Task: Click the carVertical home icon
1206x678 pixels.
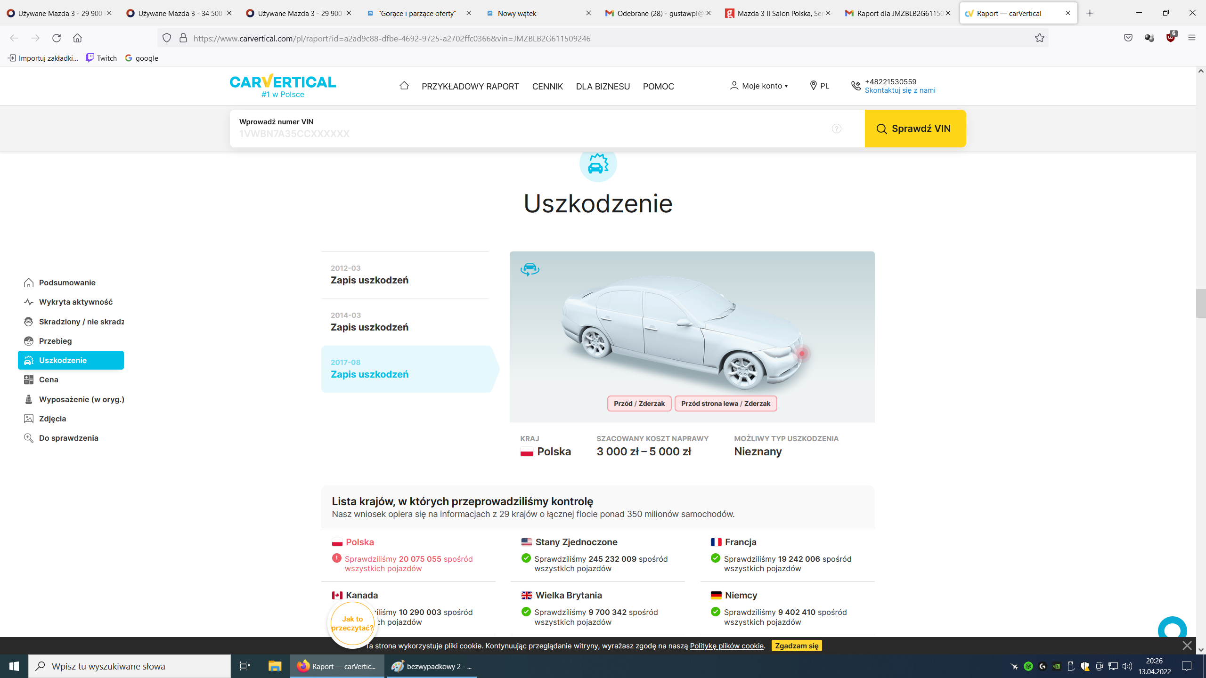Action: pyautogui.click(x=404, y=86)
